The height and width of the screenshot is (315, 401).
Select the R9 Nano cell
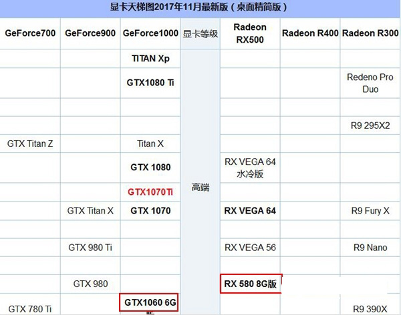[370, 248]
